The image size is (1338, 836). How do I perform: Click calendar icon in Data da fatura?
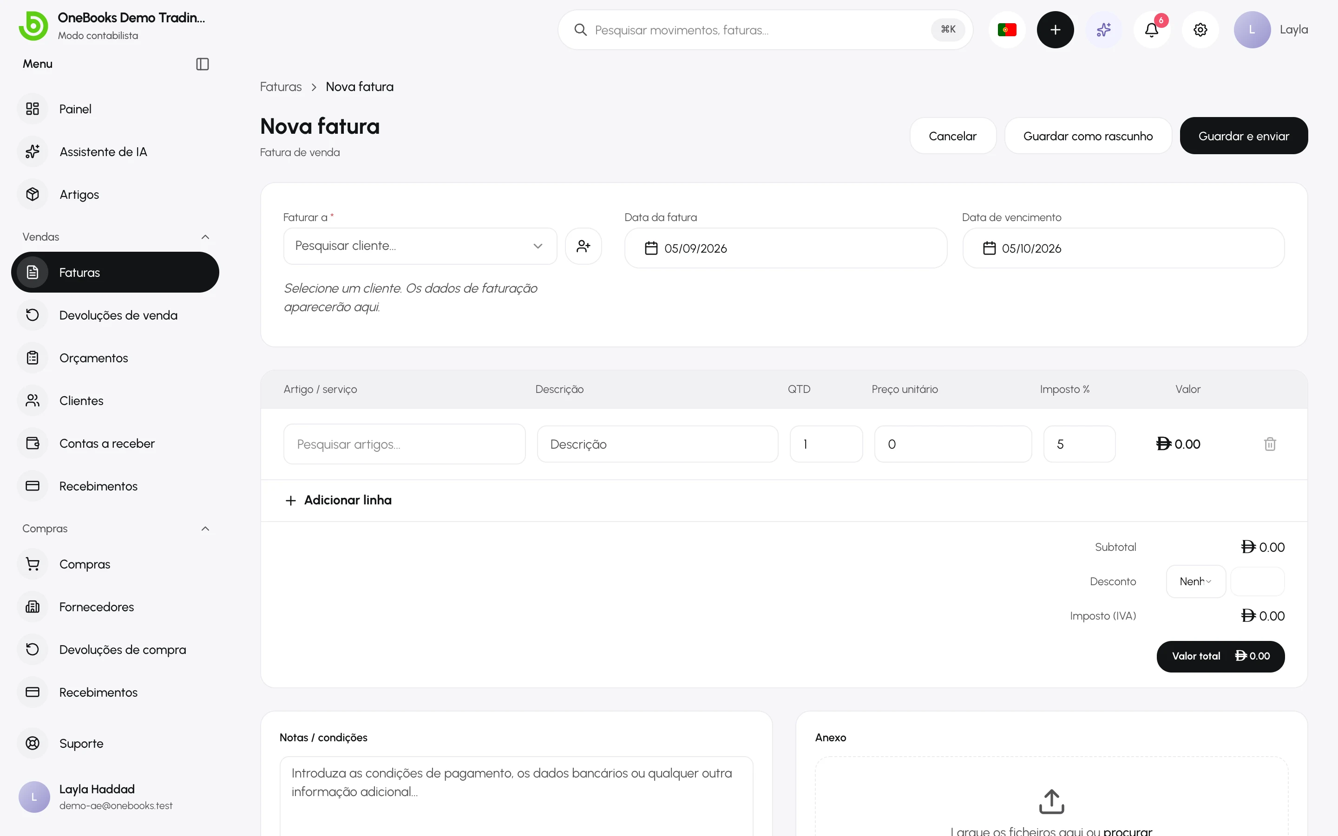(651, 248)
